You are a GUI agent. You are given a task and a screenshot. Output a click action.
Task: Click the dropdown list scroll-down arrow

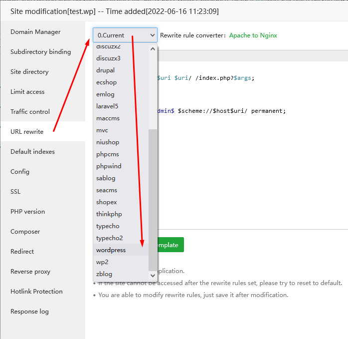(x=153, y=275)
